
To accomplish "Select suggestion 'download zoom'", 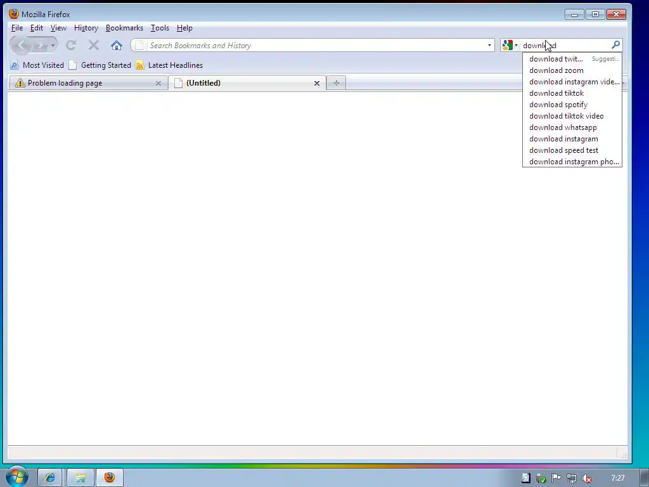I will point(572,70).
